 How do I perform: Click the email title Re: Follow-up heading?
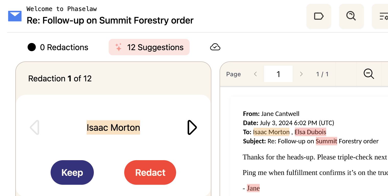coord(110,20)
